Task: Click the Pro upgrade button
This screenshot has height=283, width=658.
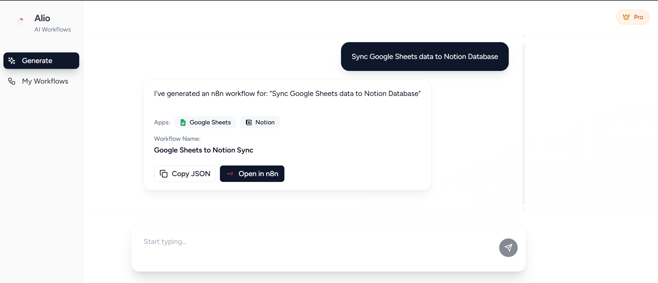Action: tap(633, 17)
